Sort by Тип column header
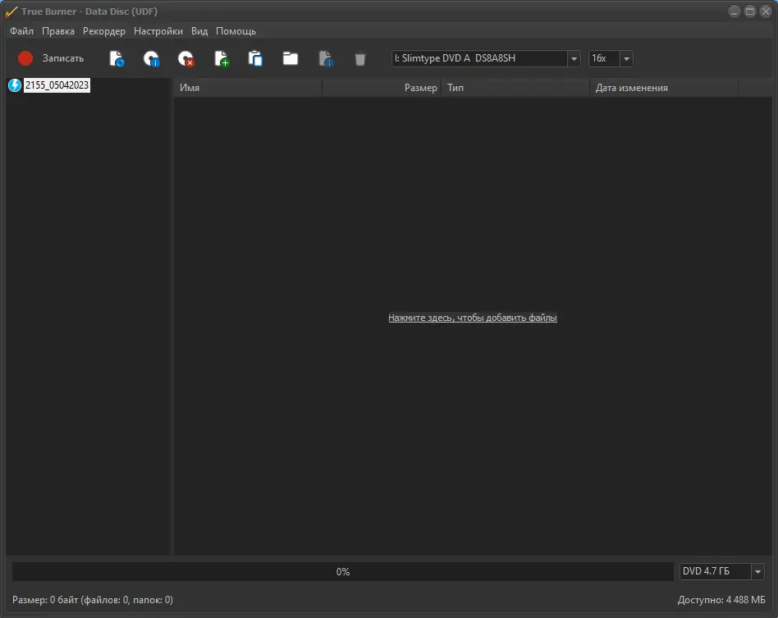 (515, 88)
